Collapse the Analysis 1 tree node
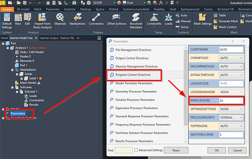 8,48
